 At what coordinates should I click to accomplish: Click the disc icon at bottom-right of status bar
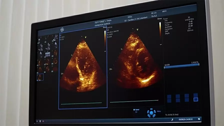click(199, 119)
